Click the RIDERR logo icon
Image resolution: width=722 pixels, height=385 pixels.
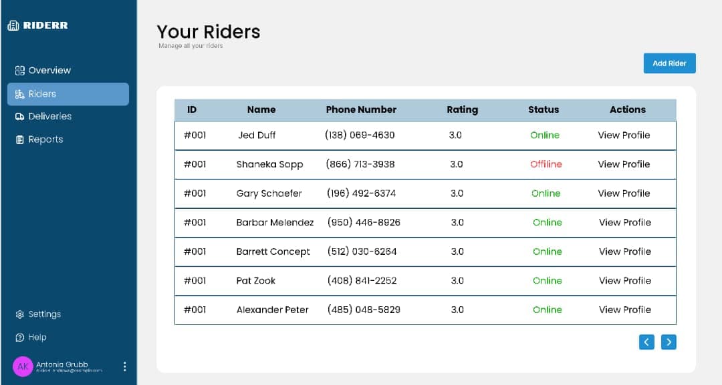(13, 25)
